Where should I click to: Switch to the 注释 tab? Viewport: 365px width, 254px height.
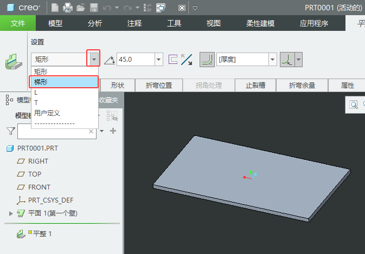click(135, 23)
